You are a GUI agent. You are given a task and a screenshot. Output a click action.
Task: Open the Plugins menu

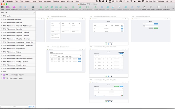coord(56,1)
